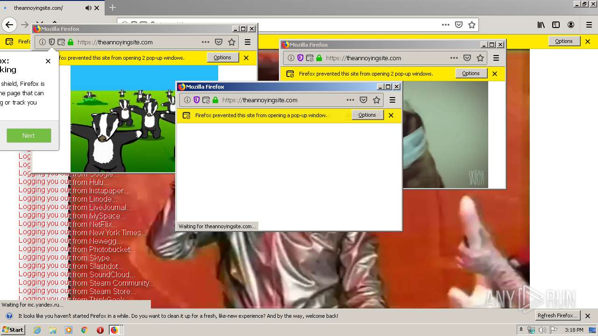The height and width of the screenshot is (336, 598).
Task: Click site info icon in front blank pop-up window
Action: 187,100
